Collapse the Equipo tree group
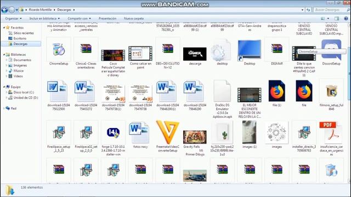This screenshot has height=197, width=351. click(x=4, y=87)
